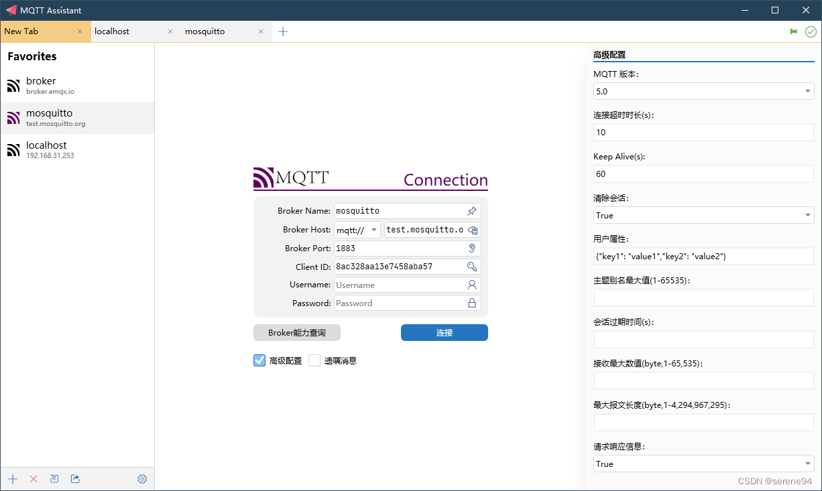Click the import favorites icon

(x=54, y=479)
